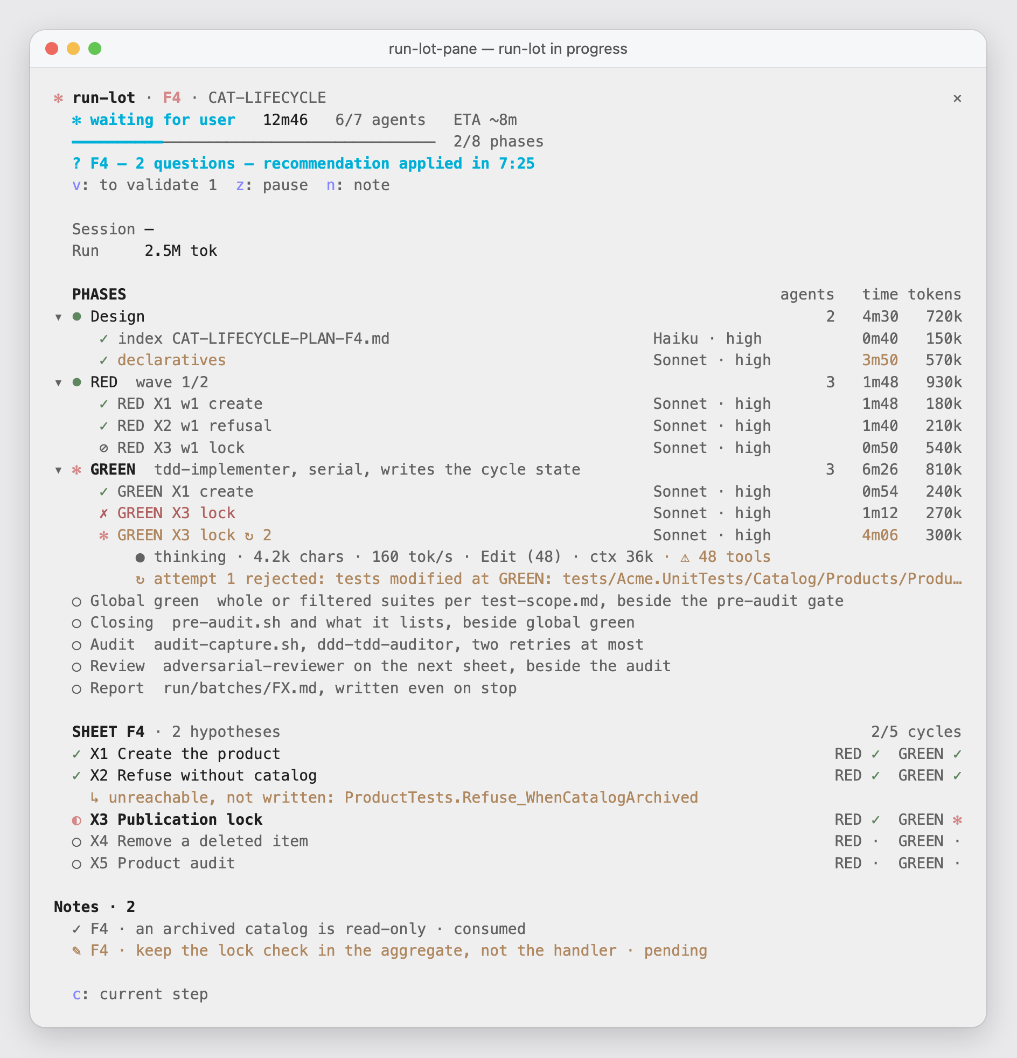Click the n: note shortcut

click(x=358, y=185)
